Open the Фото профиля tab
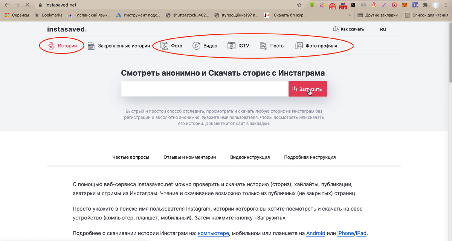Image resolution: width=452 pixels, height=241 pixels. coord(316,46)
